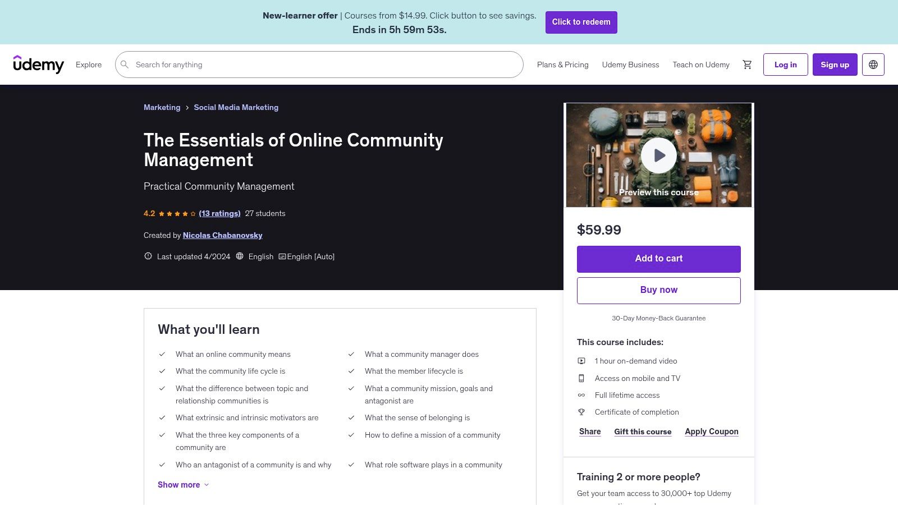Click the 'Training 2 or more people?' heading
This screenshot has height=505, width=898.
click(x=638, y=477)
